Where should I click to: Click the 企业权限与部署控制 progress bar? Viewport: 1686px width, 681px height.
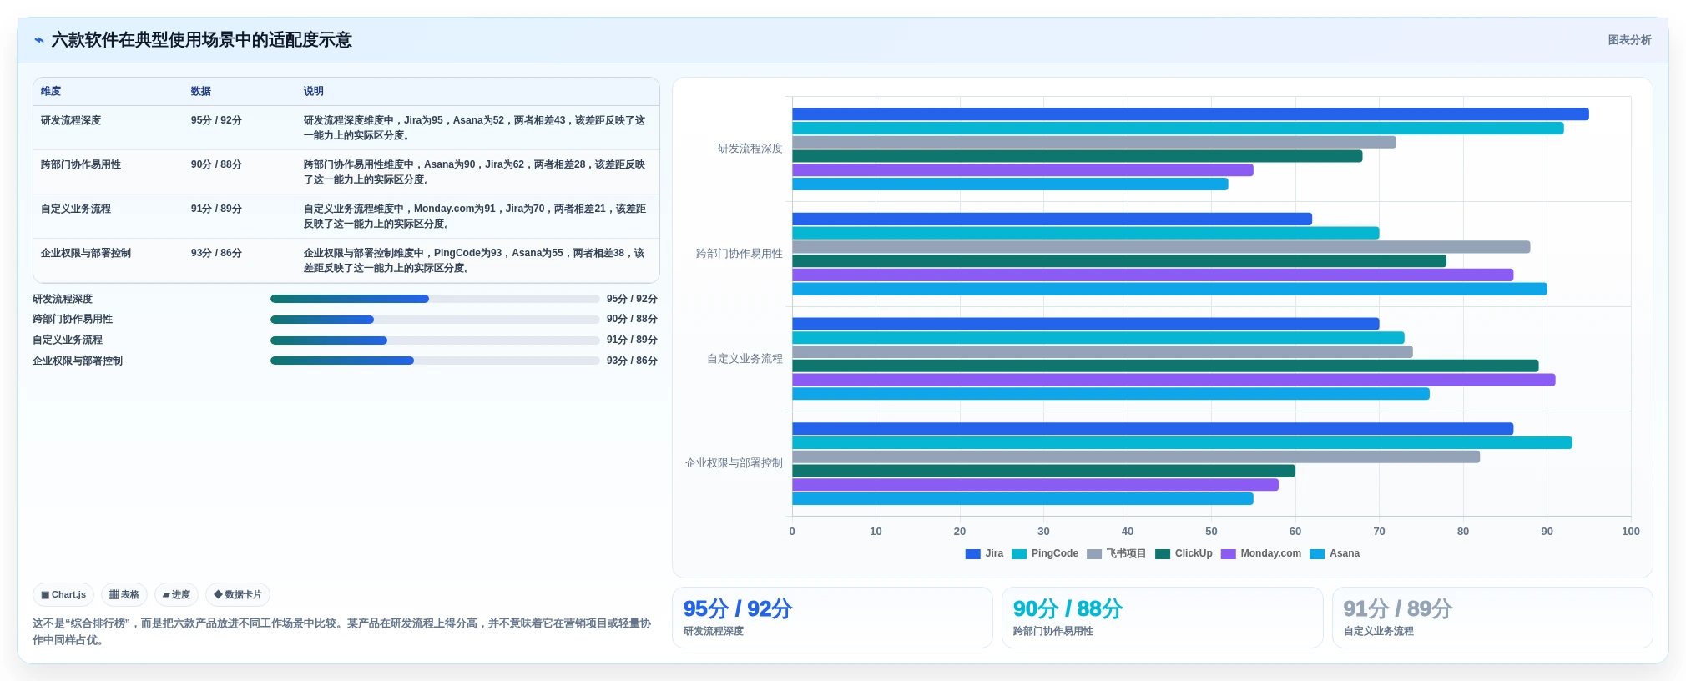pyautogui.click(x=435, y=361)
